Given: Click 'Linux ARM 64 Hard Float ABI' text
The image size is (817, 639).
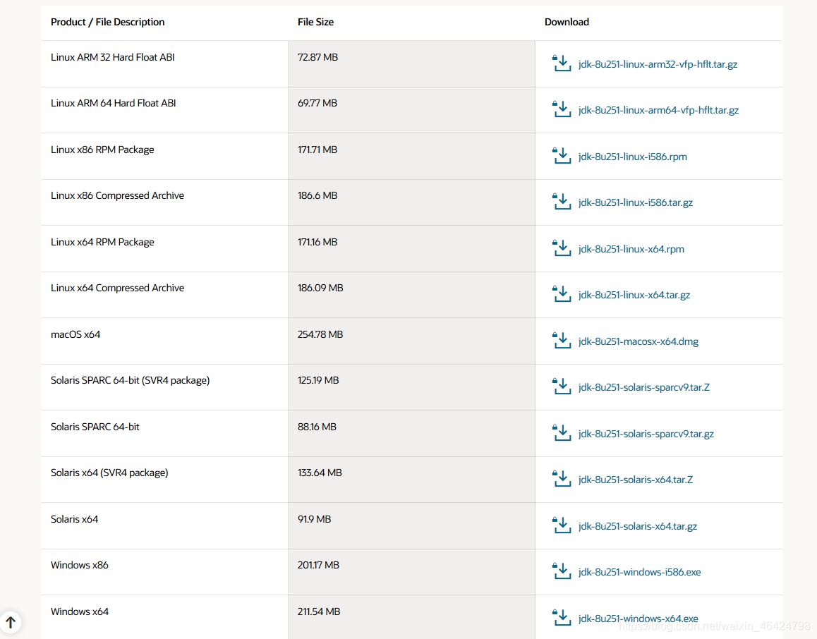Looking at the screenshot, I should point(113,103).
